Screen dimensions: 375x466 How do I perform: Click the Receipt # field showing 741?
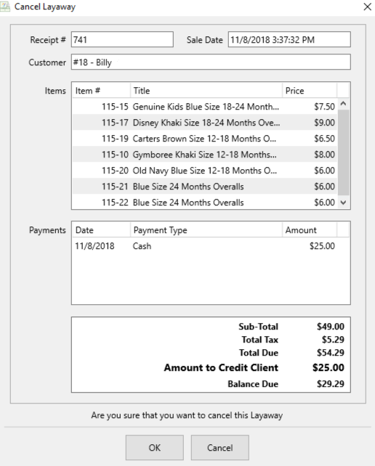pyautogui.click(x=122, y=39)
